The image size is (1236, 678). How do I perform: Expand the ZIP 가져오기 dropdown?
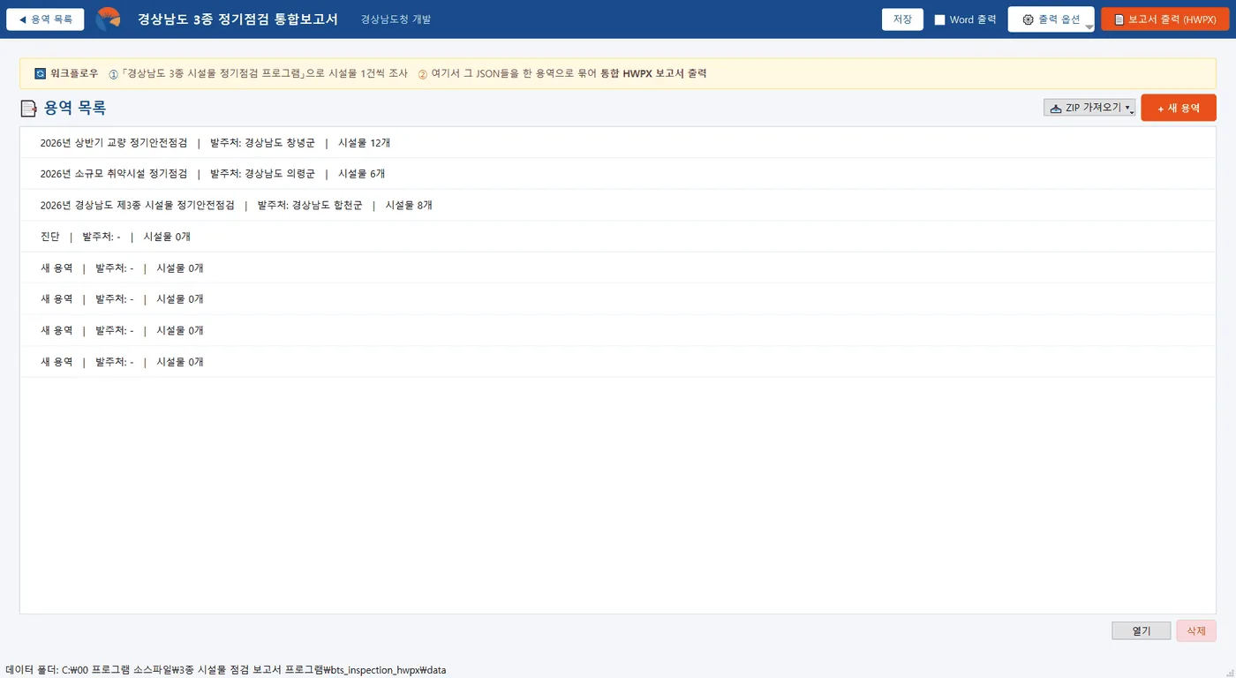[1089, 108]
